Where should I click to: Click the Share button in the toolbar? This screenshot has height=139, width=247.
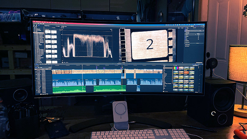click(x=203, y=26)
